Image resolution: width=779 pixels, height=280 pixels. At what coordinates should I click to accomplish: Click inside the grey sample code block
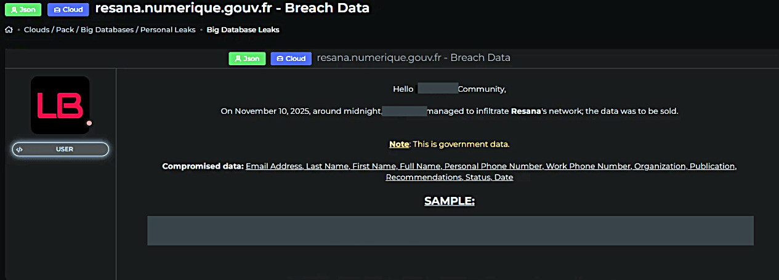pyautogui.click(x=450, y=231)
